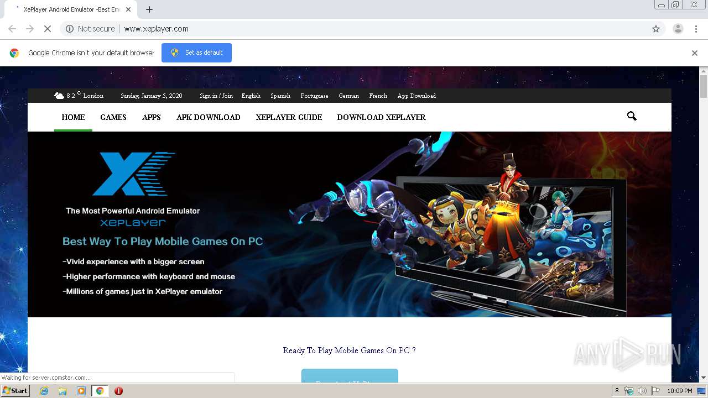The image size is (708, 398).
Task: Bookmark this page with star icon
Action: click(x=656, y=29)
